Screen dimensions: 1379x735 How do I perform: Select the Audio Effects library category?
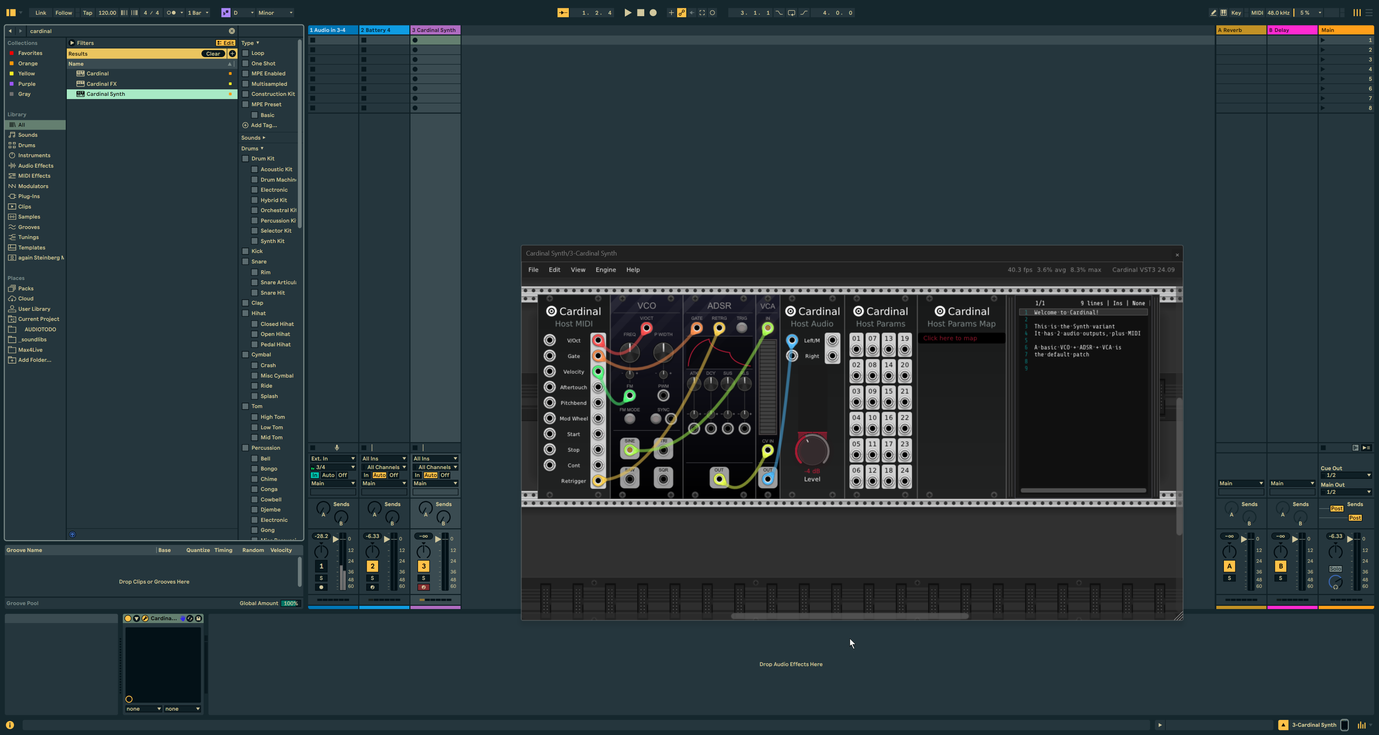click(36, 166)
